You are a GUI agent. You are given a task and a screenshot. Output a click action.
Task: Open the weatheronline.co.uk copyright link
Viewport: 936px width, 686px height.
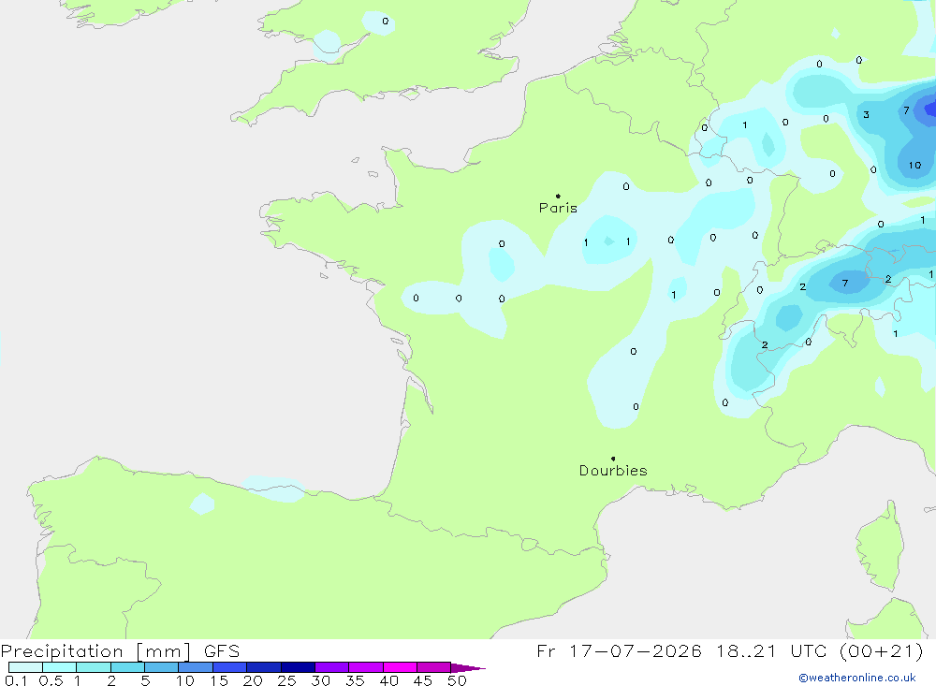pyautogui.click(x=857, y=678)
